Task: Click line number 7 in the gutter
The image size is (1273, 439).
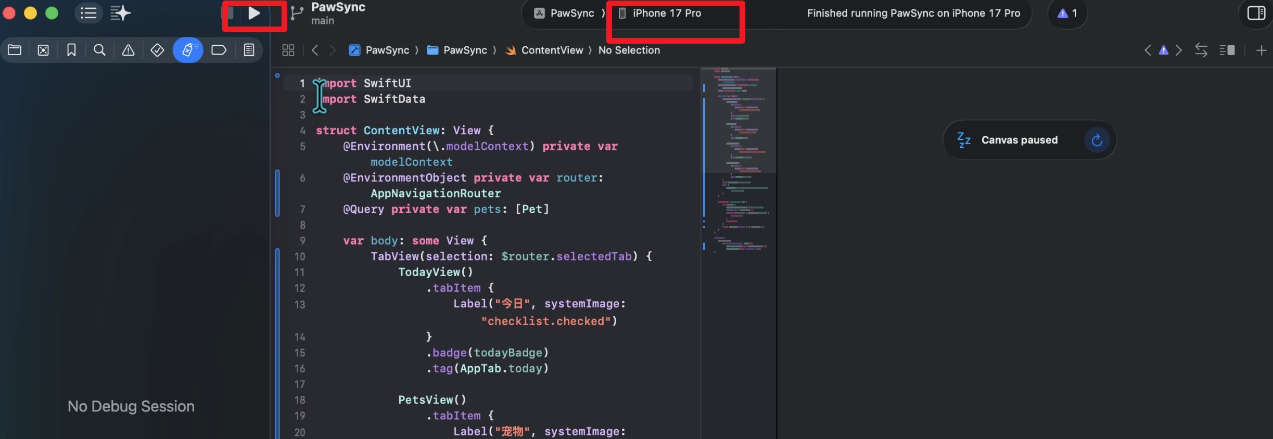Action: pos(302,209)
